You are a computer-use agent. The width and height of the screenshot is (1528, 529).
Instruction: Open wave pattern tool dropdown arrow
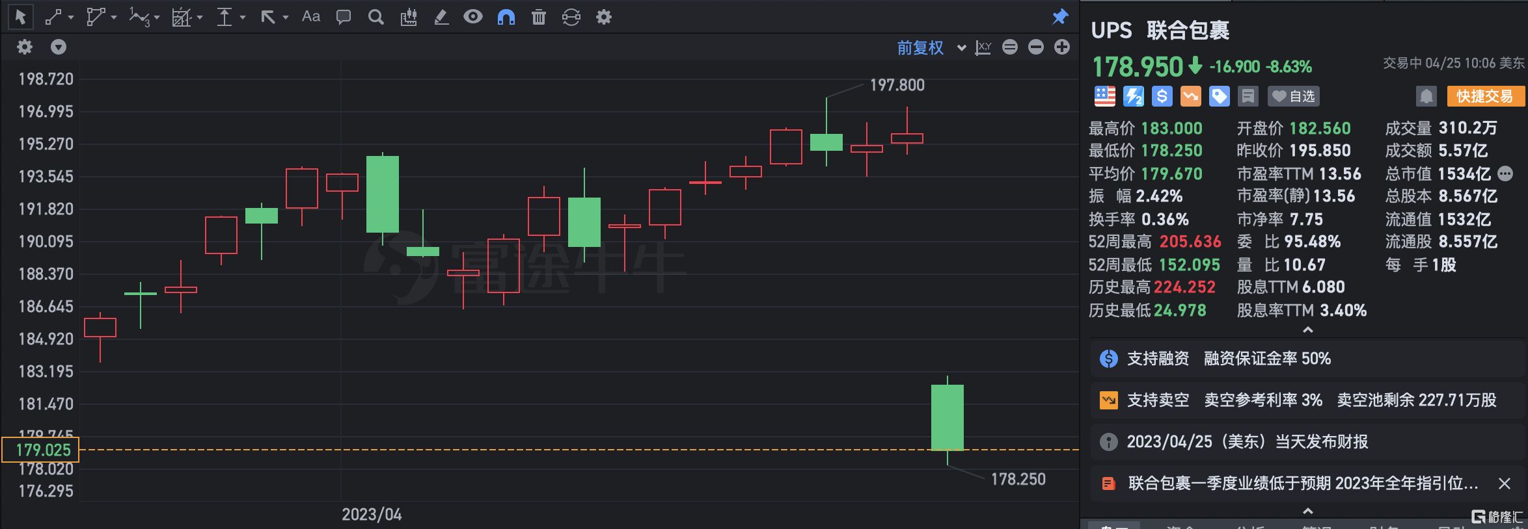(157, 18)
